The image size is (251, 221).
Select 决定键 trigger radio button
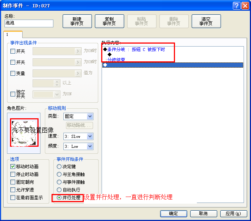coord(59,167)
